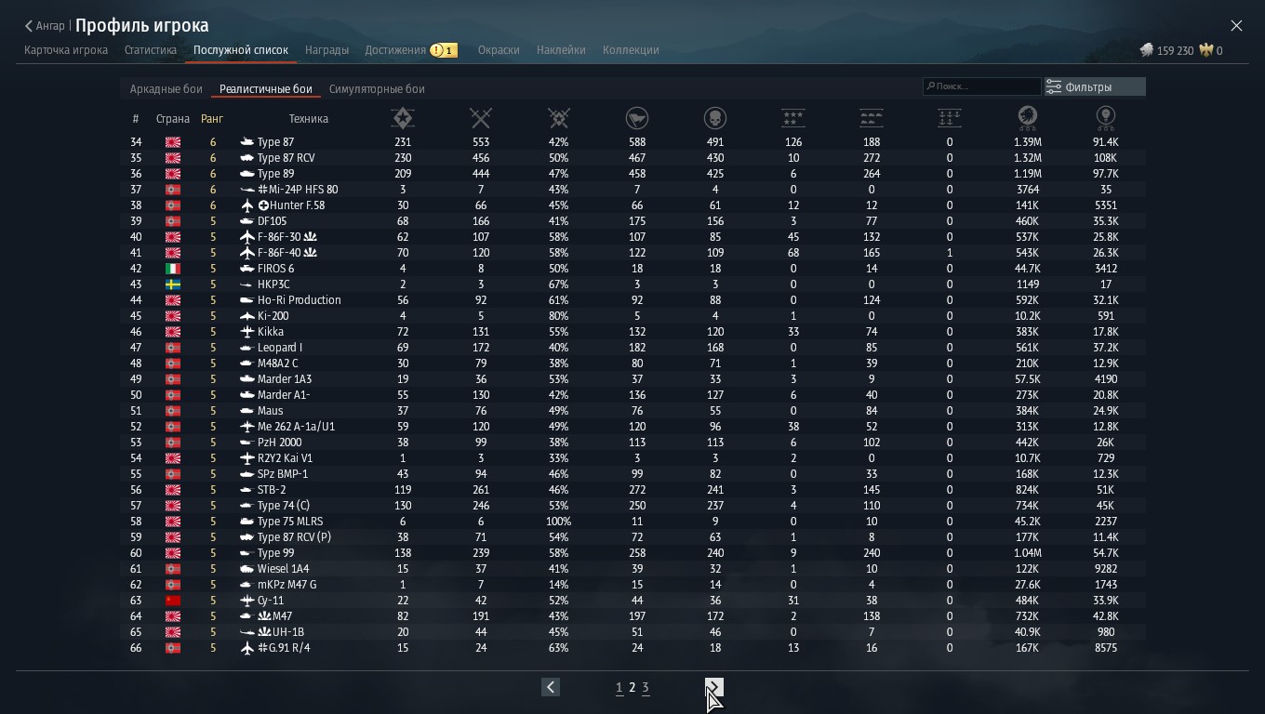Go to page 3
The height and width of the screenshot is (714, 1265).
pyautogui.click(x=646, y=688)
